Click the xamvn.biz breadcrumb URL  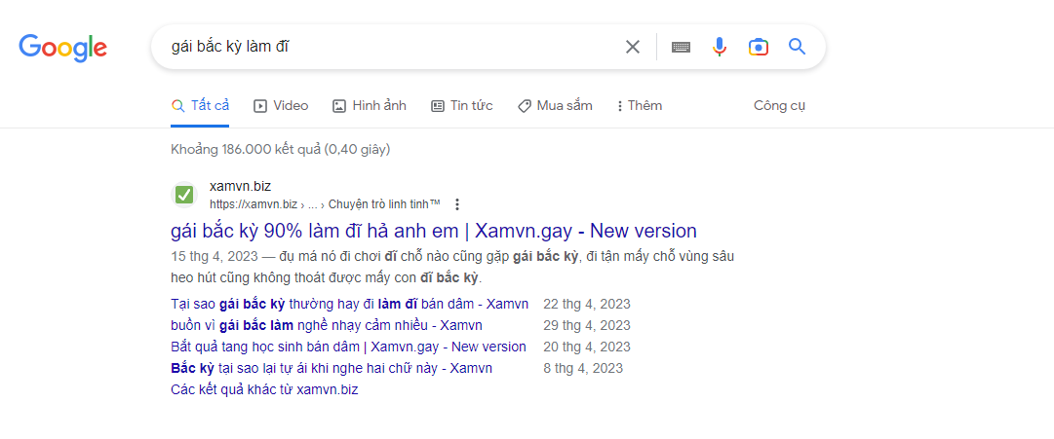[x=254, y=204]
